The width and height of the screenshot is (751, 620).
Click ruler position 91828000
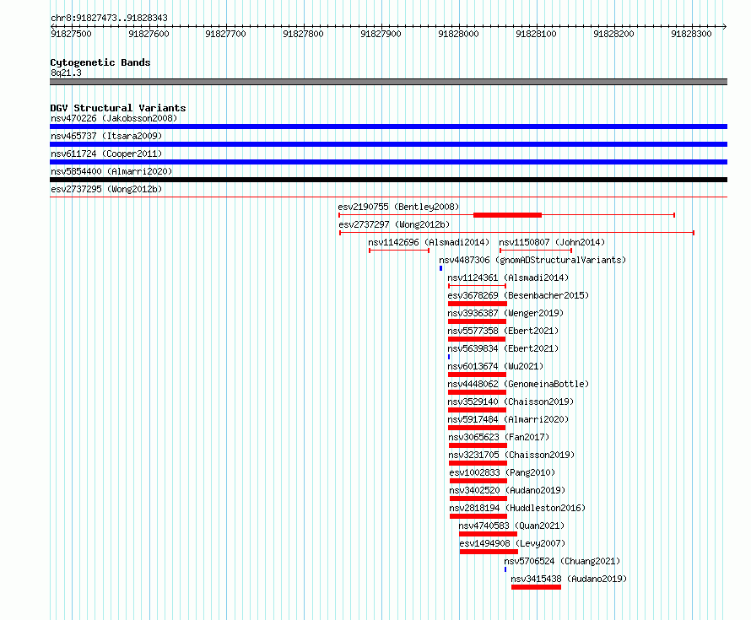coord(458,34)
